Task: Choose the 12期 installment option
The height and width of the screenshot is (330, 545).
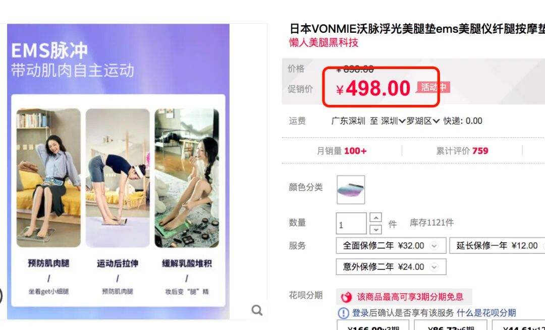Action: [x=519, y=325]
